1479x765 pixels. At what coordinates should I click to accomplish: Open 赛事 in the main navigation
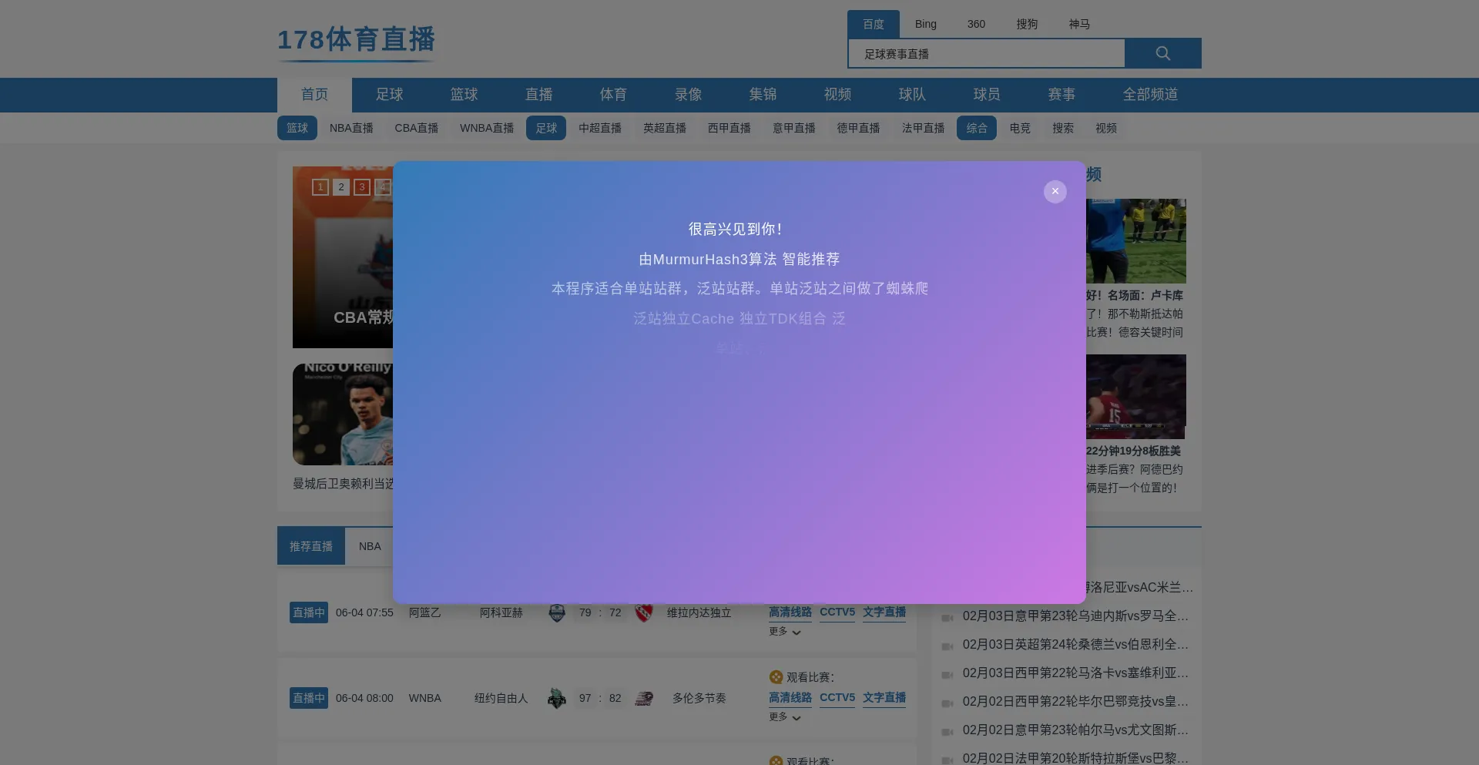(x=1061, y=94)
